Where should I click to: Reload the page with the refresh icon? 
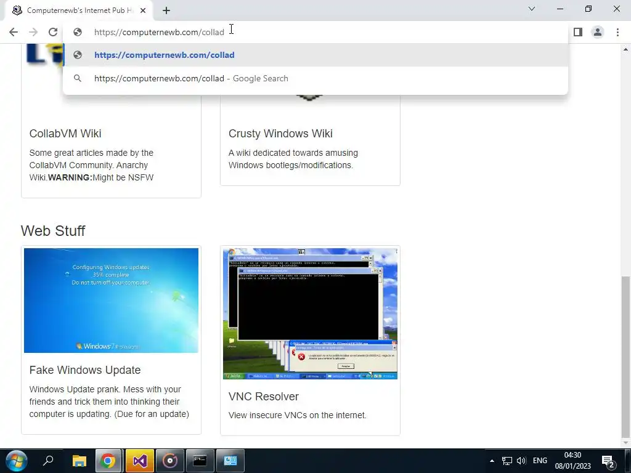[53, 32]
